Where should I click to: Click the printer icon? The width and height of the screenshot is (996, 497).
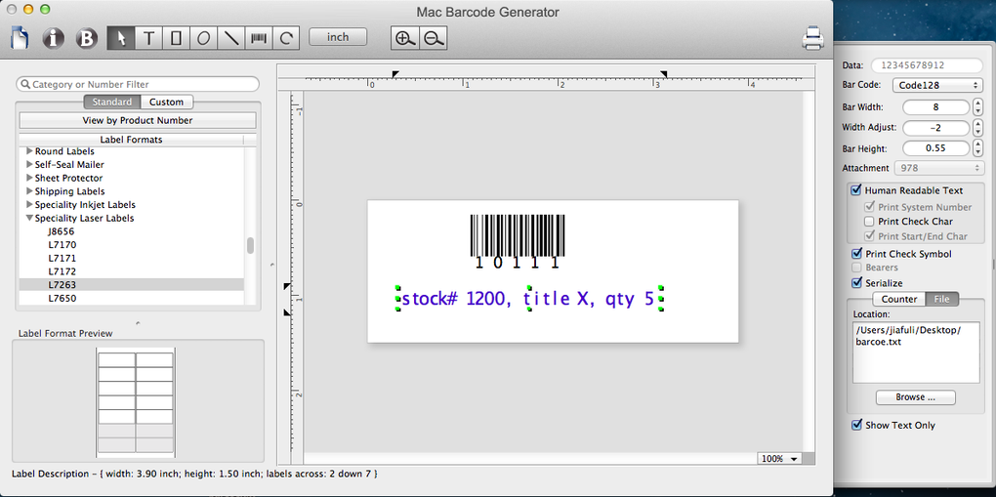point(813,39)
